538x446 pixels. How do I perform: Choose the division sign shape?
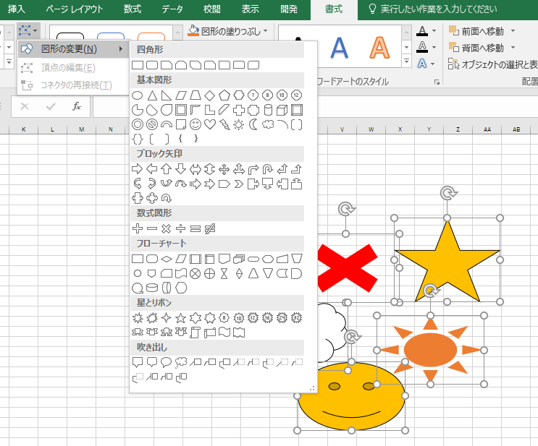pos(180,228)
